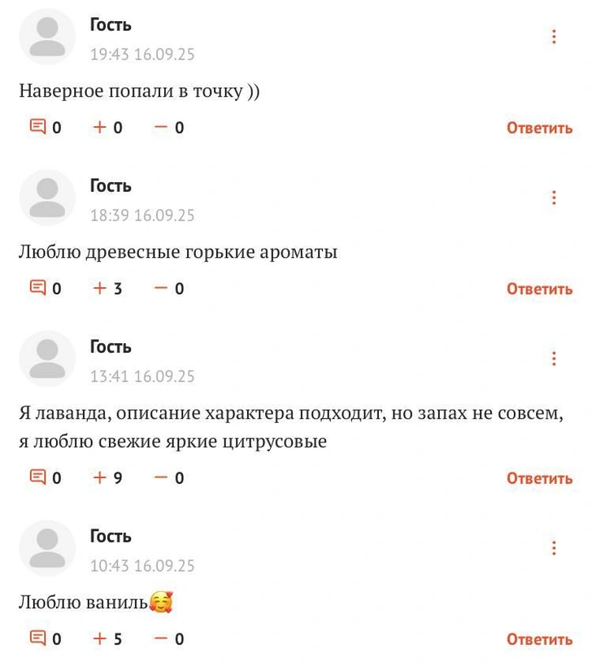Open three-dot menu on the vanilla comment
The width and height of the screenshot is (592, 666).
tap(554, 548)
